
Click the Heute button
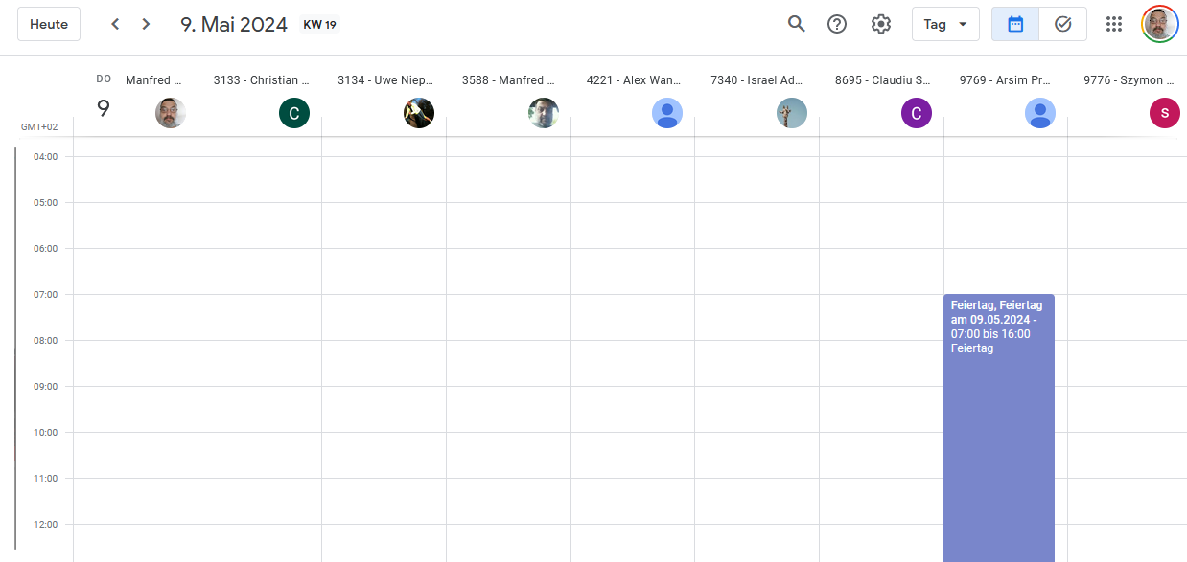tap(49, 24)
